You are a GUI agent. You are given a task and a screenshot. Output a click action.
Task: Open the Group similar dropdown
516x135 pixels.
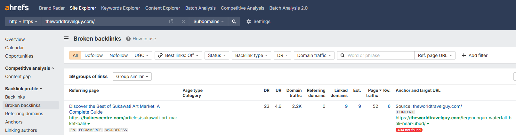[132, 76]
